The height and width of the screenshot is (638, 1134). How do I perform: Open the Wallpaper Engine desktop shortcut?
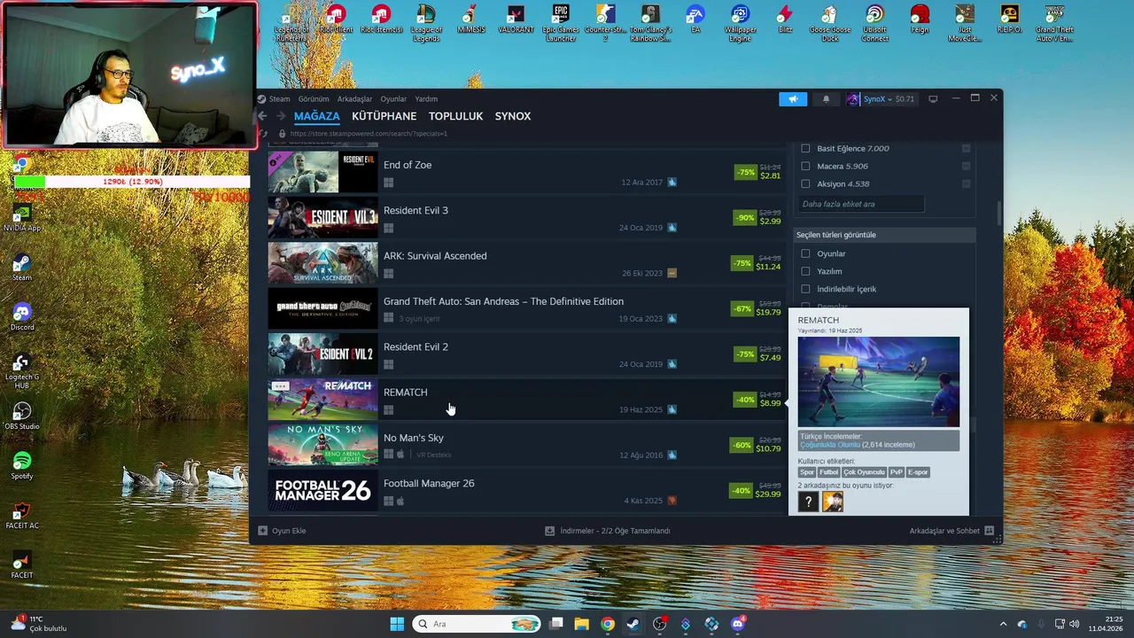pyautogui.click(x=741, y=23)
